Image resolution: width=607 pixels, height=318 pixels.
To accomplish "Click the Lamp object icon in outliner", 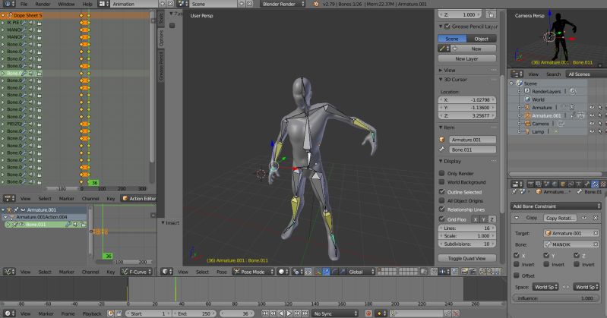I will pos(527,131).
